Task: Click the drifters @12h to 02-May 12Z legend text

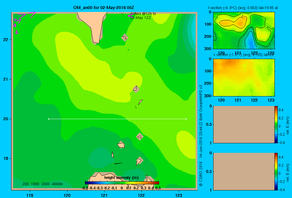Action: pyautogui.click(x=143, y=16)
